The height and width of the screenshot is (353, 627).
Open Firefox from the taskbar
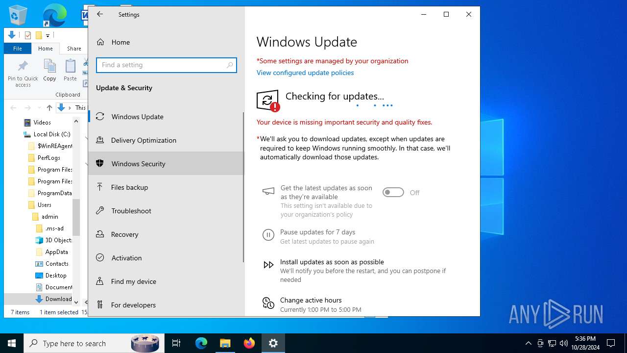249,343
